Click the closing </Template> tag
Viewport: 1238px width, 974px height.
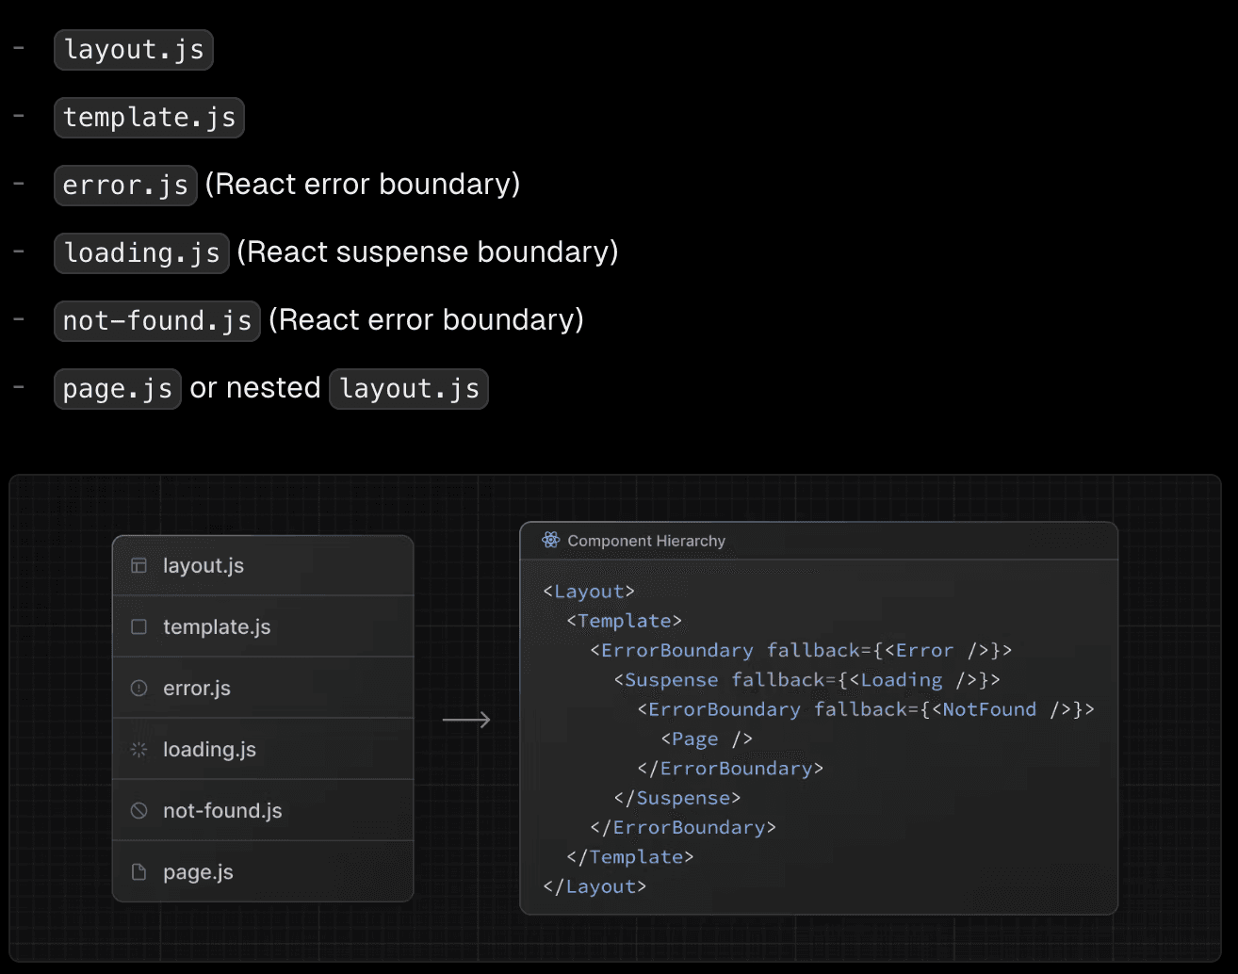(629, 857)
